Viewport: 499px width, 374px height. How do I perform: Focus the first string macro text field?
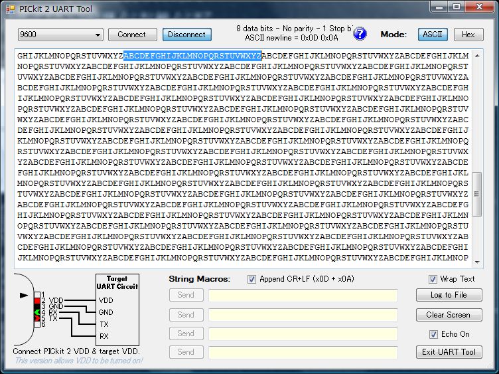(303, 296)
